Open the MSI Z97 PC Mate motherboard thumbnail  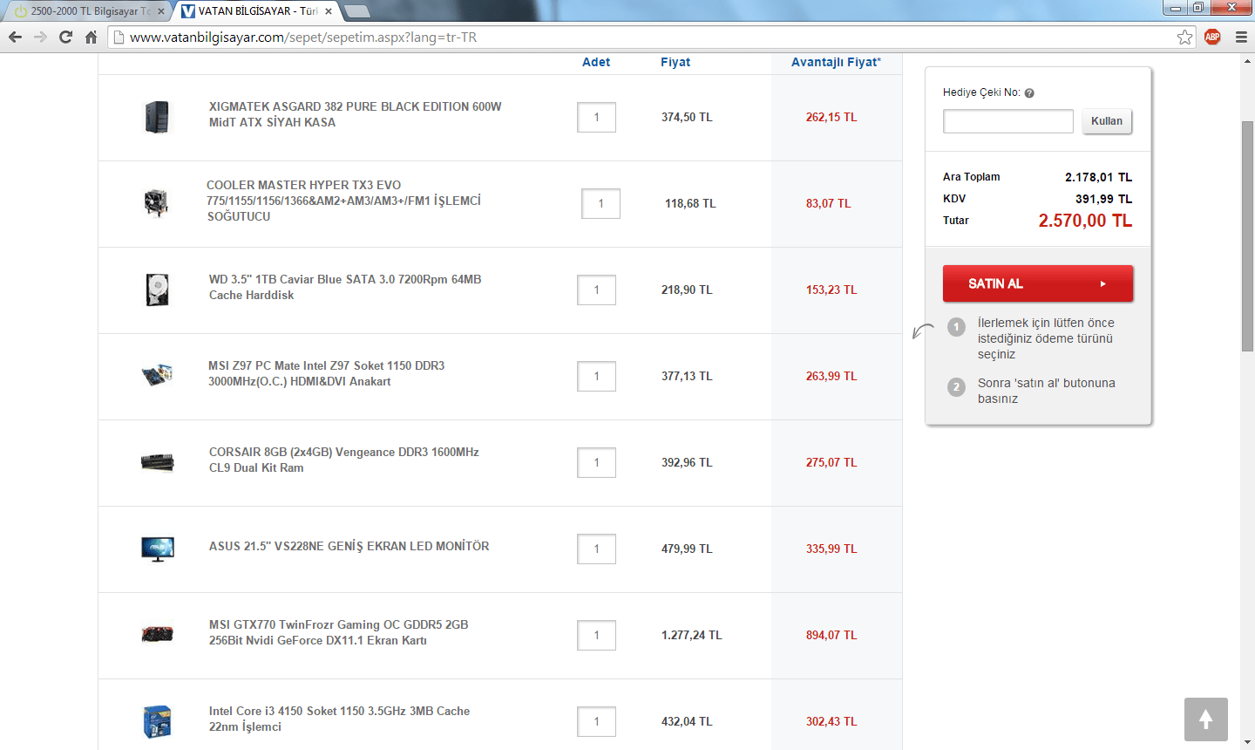[x=158, y=375]
